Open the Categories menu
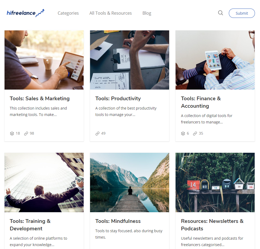Viewport: 260px width, 249px height. pos(68,13)
